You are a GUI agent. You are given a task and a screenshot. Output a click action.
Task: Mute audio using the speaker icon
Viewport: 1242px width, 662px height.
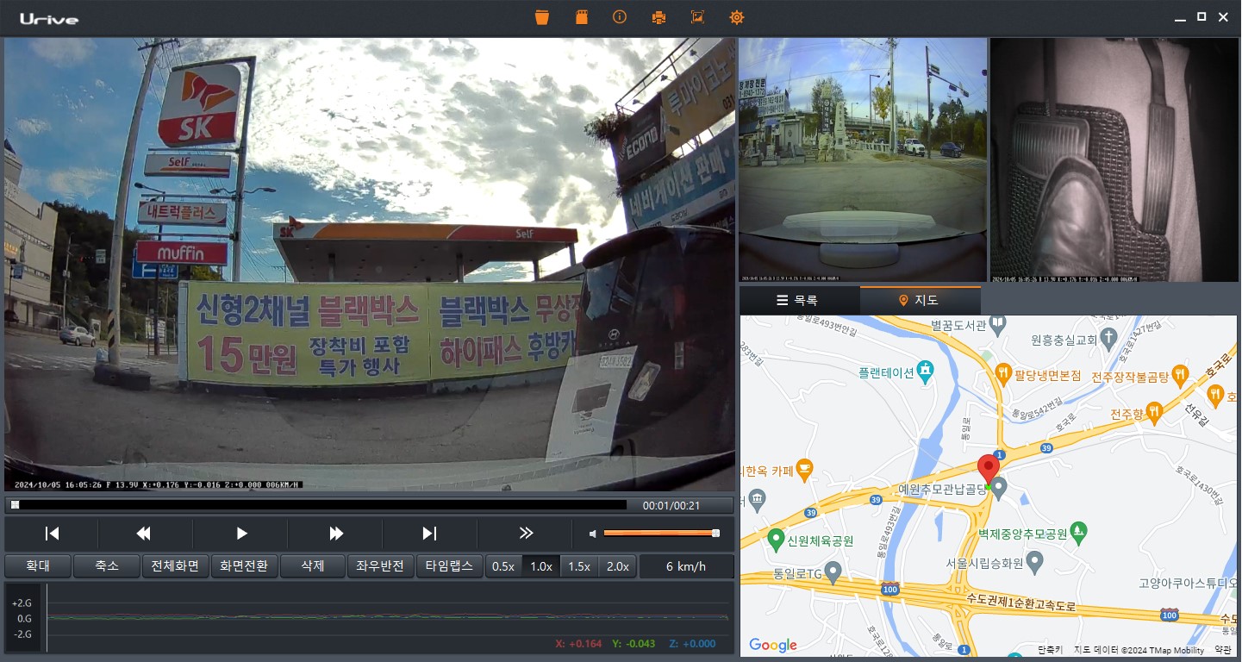(592, 534)
